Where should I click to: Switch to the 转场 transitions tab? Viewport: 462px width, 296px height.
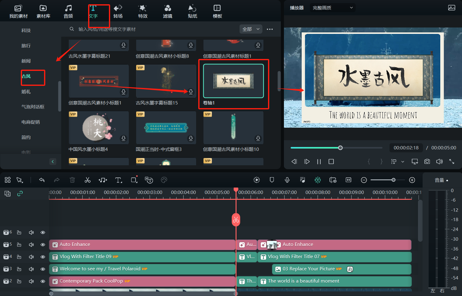tap(118, 11)
